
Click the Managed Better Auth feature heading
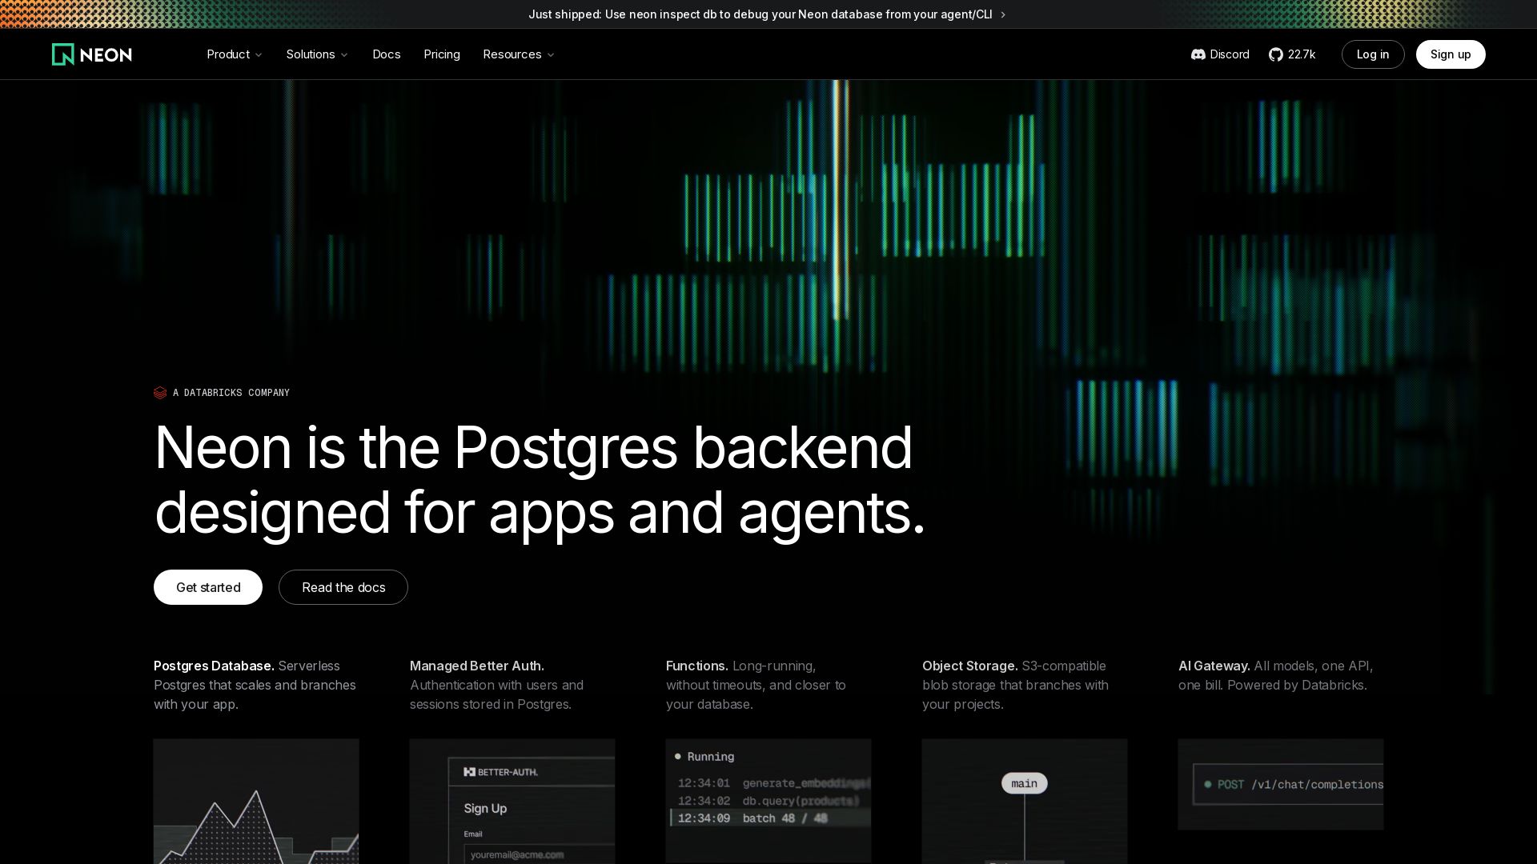click(x=477, y=666)
